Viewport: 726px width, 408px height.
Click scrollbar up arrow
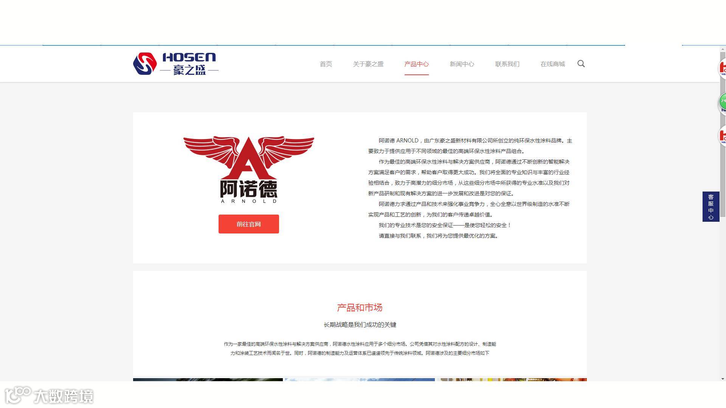[x=723, y=49]
